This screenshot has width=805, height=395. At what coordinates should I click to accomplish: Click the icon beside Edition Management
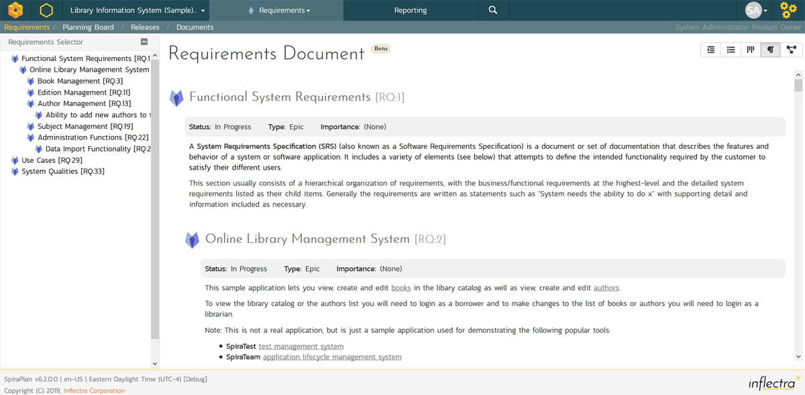(31, 93)
